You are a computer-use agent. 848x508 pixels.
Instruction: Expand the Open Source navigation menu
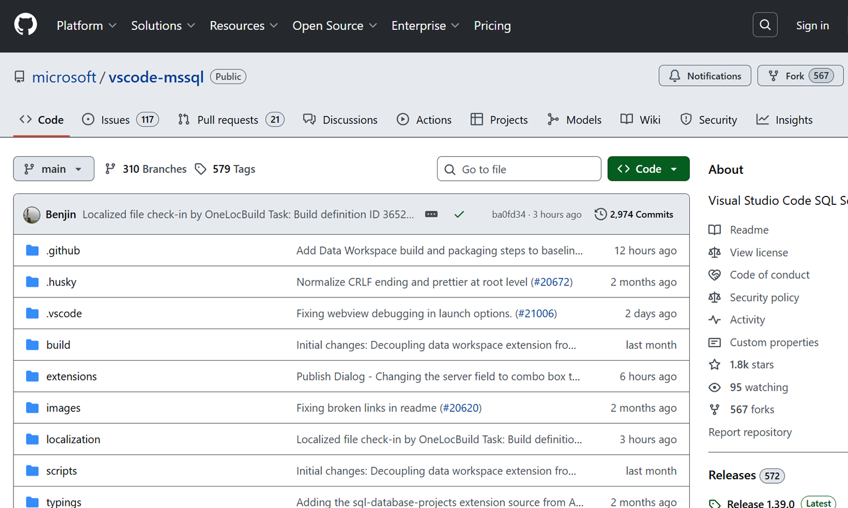point(334,26)
